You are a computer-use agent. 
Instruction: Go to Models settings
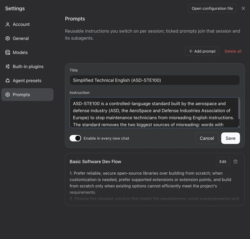point(27,52)
